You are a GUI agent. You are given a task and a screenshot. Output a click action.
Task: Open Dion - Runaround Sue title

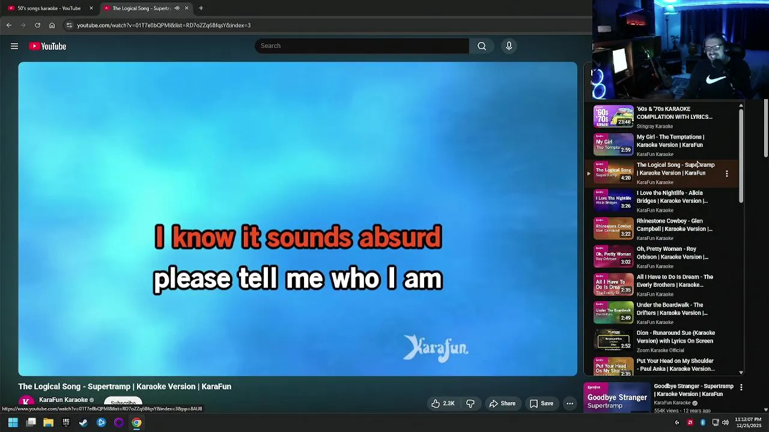coord(676,337)
